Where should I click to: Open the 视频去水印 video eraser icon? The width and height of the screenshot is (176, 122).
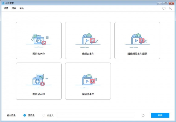(x=88, y=40)
